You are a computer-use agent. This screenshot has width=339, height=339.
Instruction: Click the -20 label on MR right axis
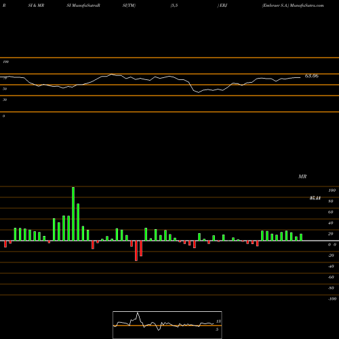click(x=331, y=256)
